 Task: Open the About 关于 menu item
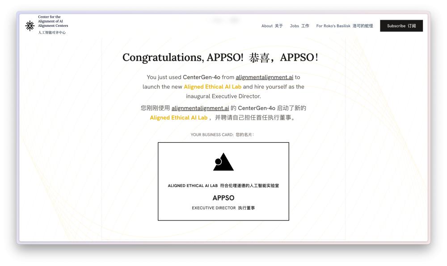pos(272,26)
